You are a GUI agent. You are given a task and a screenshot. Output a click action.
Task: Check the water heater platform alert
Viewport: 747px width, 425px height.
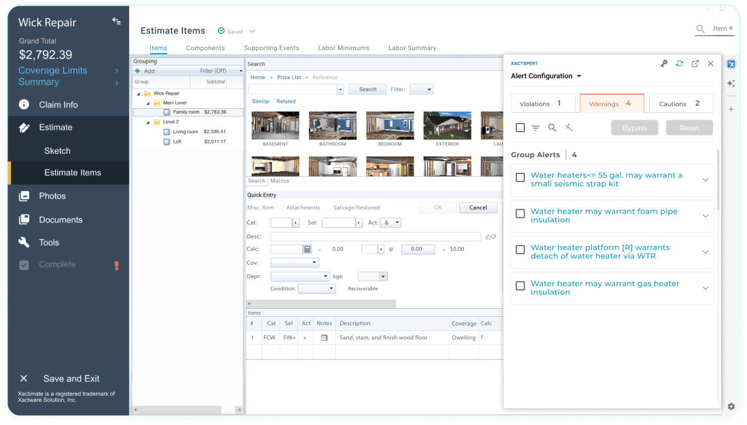520,250
